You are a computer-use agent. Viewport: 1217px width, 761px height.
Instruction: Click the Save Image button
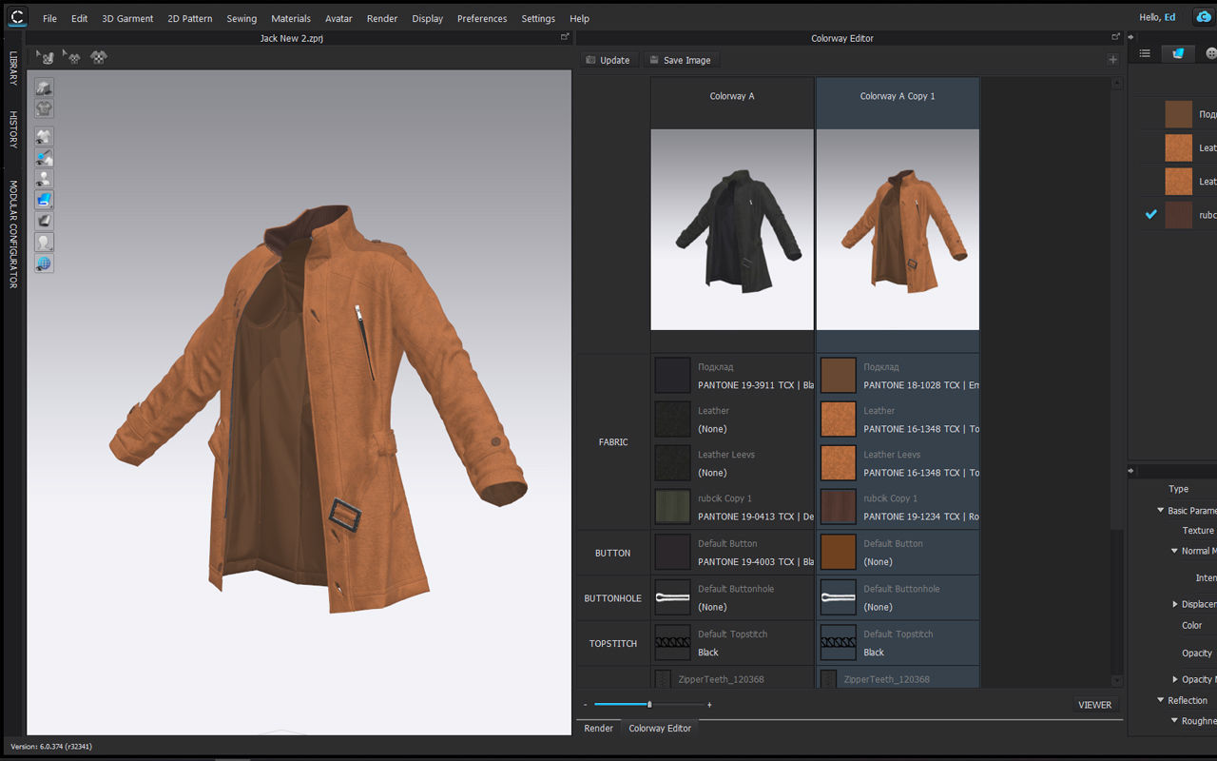(x=679, y=60)
